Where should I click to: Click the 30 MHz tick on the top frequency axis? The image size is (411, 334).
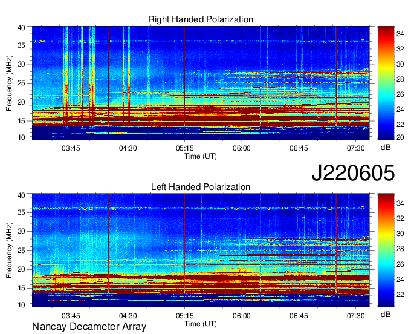click(22, 64)
